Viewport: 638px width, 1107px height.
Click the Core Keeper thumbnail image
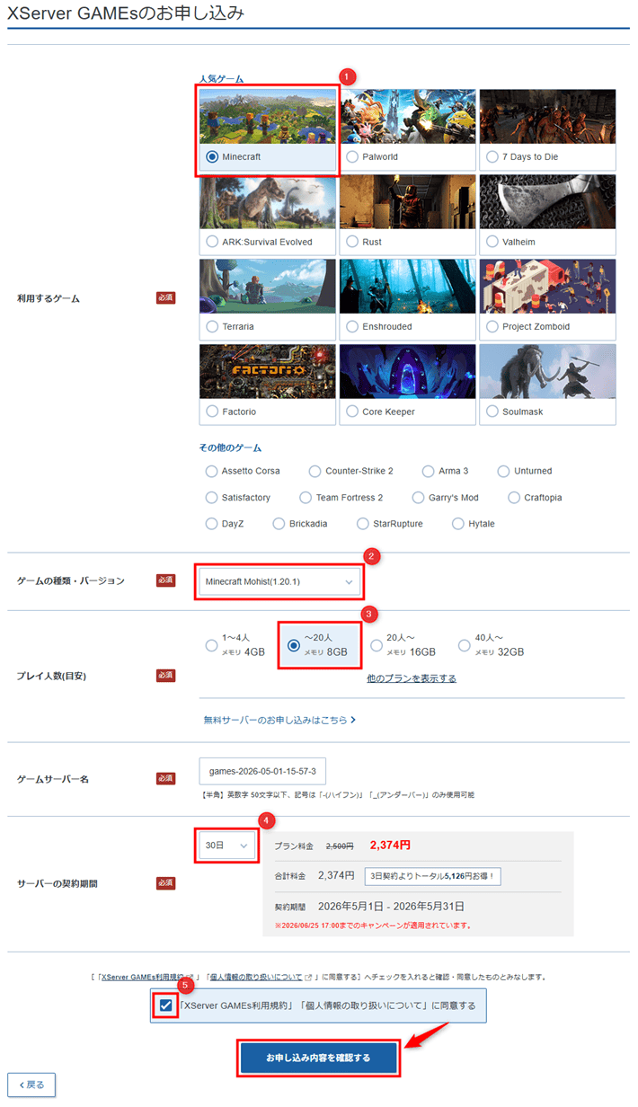(408, 371)
